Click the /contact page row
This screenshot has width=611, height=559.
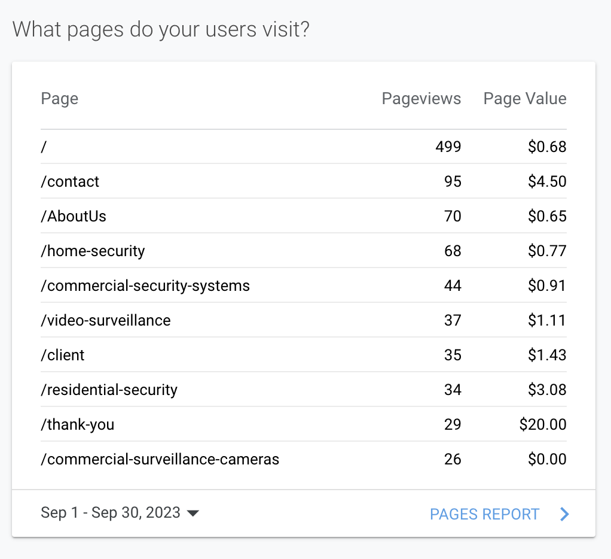coord(70,181)
